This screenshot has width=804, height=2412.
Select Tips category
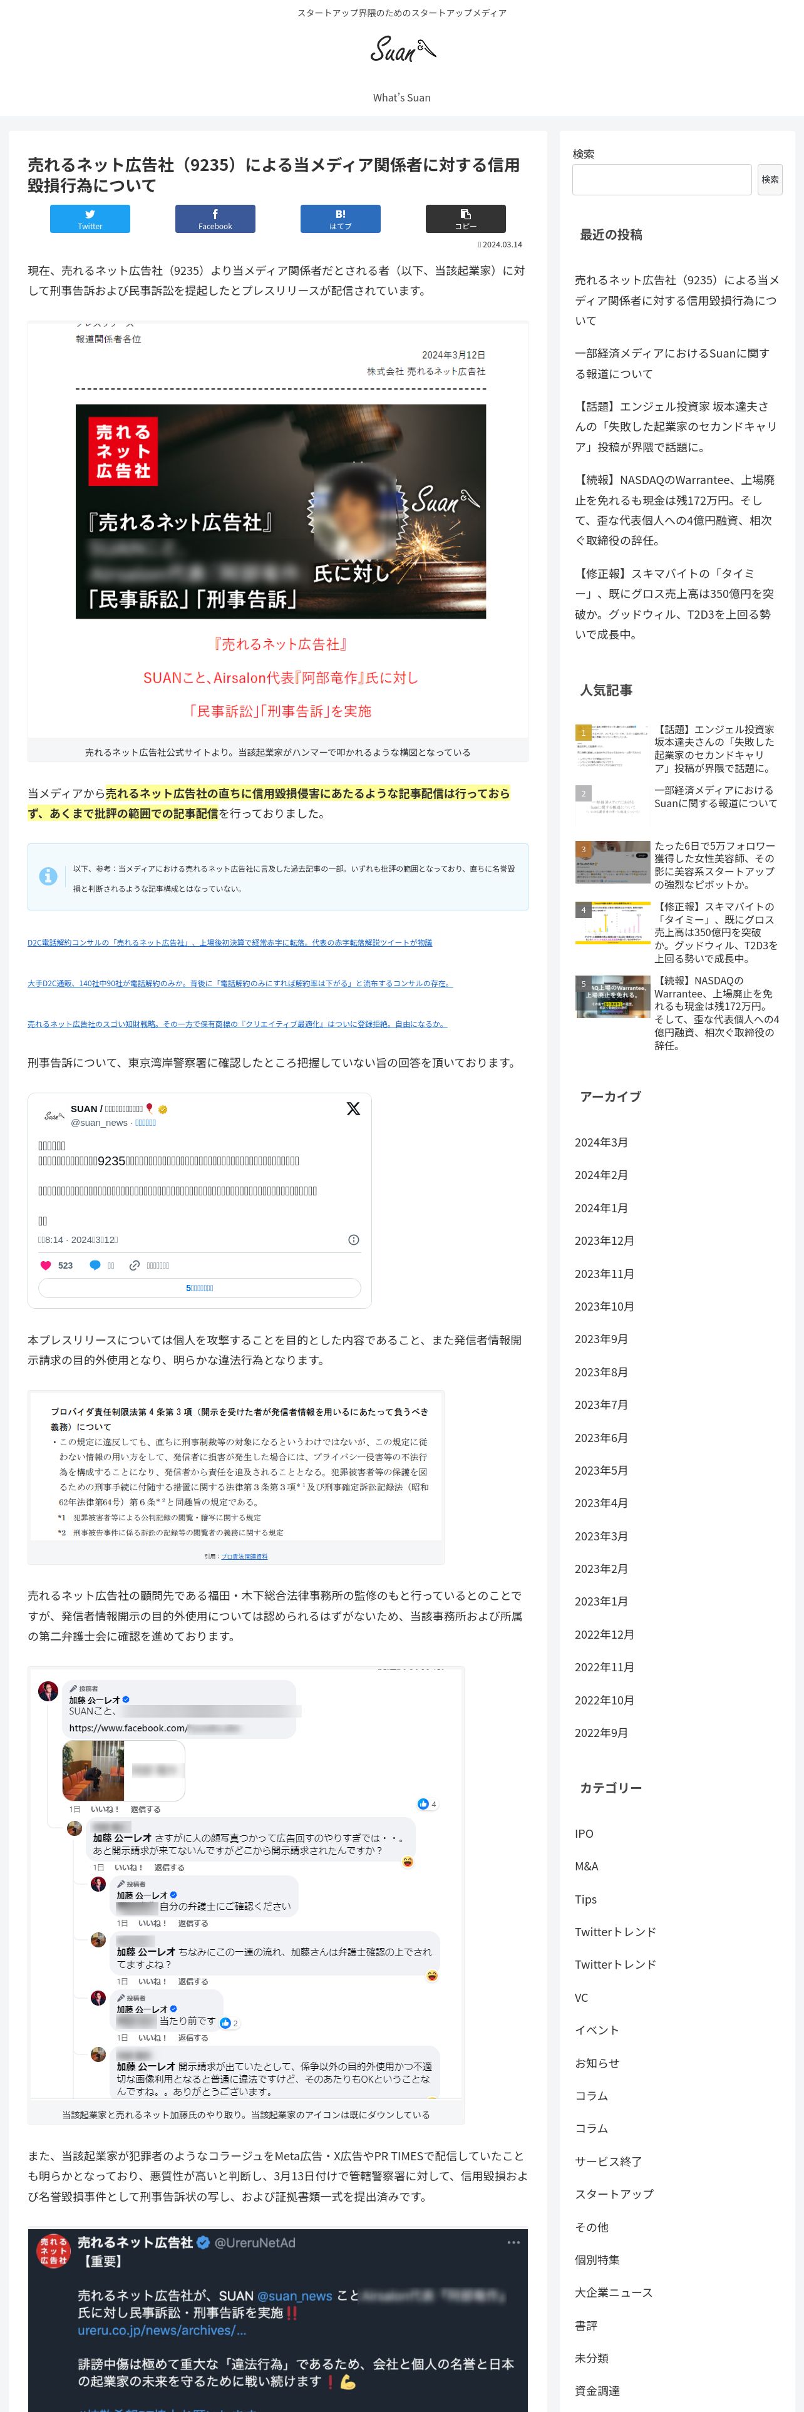pos(586,1899)
